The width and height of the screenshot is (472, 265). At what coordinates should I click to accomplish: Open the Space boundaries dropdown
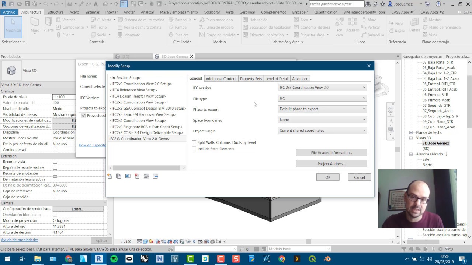point(322,120)
